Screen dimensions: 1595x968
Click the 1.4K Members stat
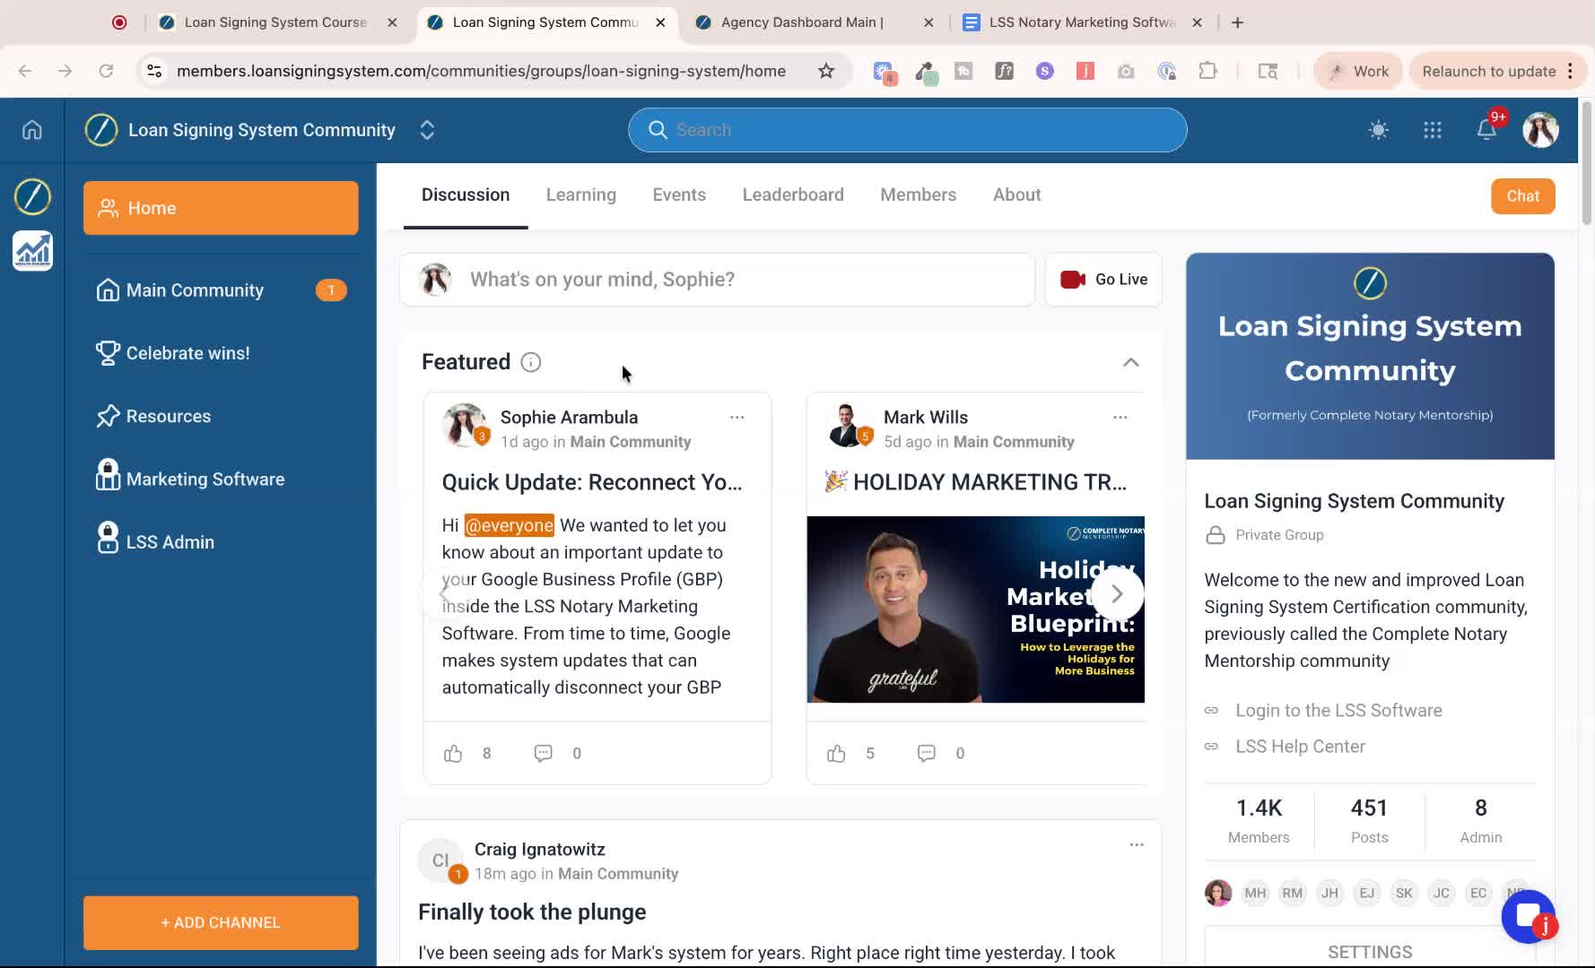click(x=1259, y=820)
